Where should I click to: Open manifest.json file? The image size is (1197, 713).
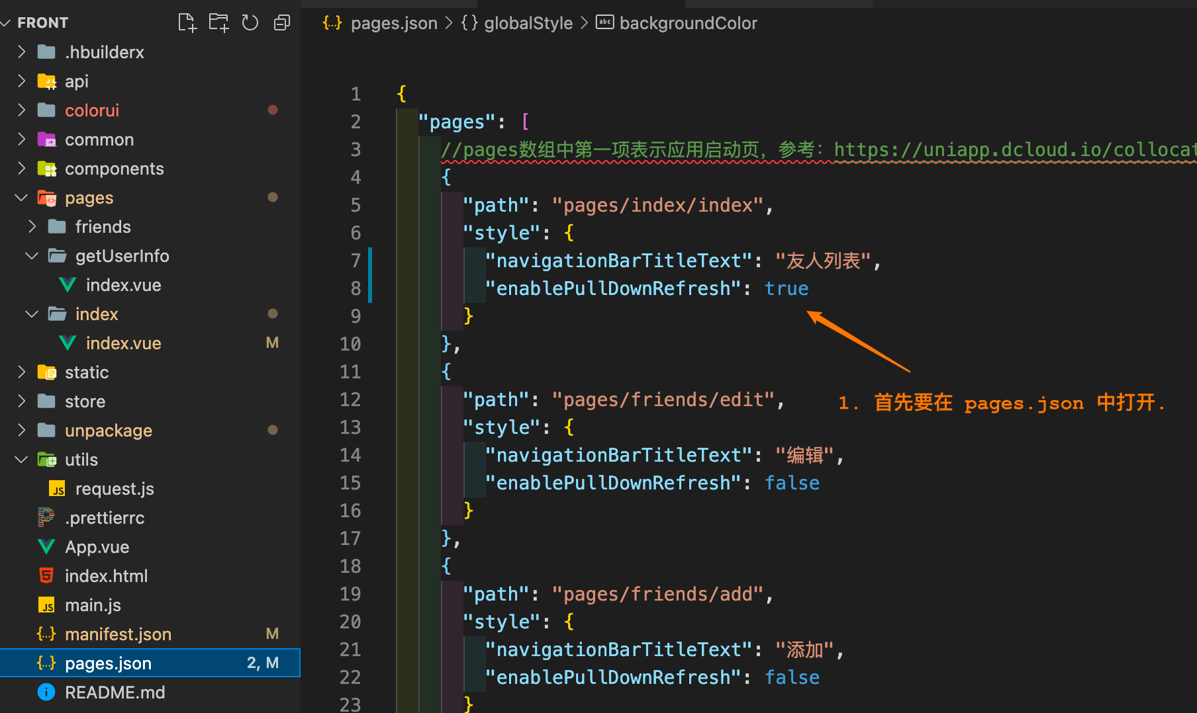118,634
